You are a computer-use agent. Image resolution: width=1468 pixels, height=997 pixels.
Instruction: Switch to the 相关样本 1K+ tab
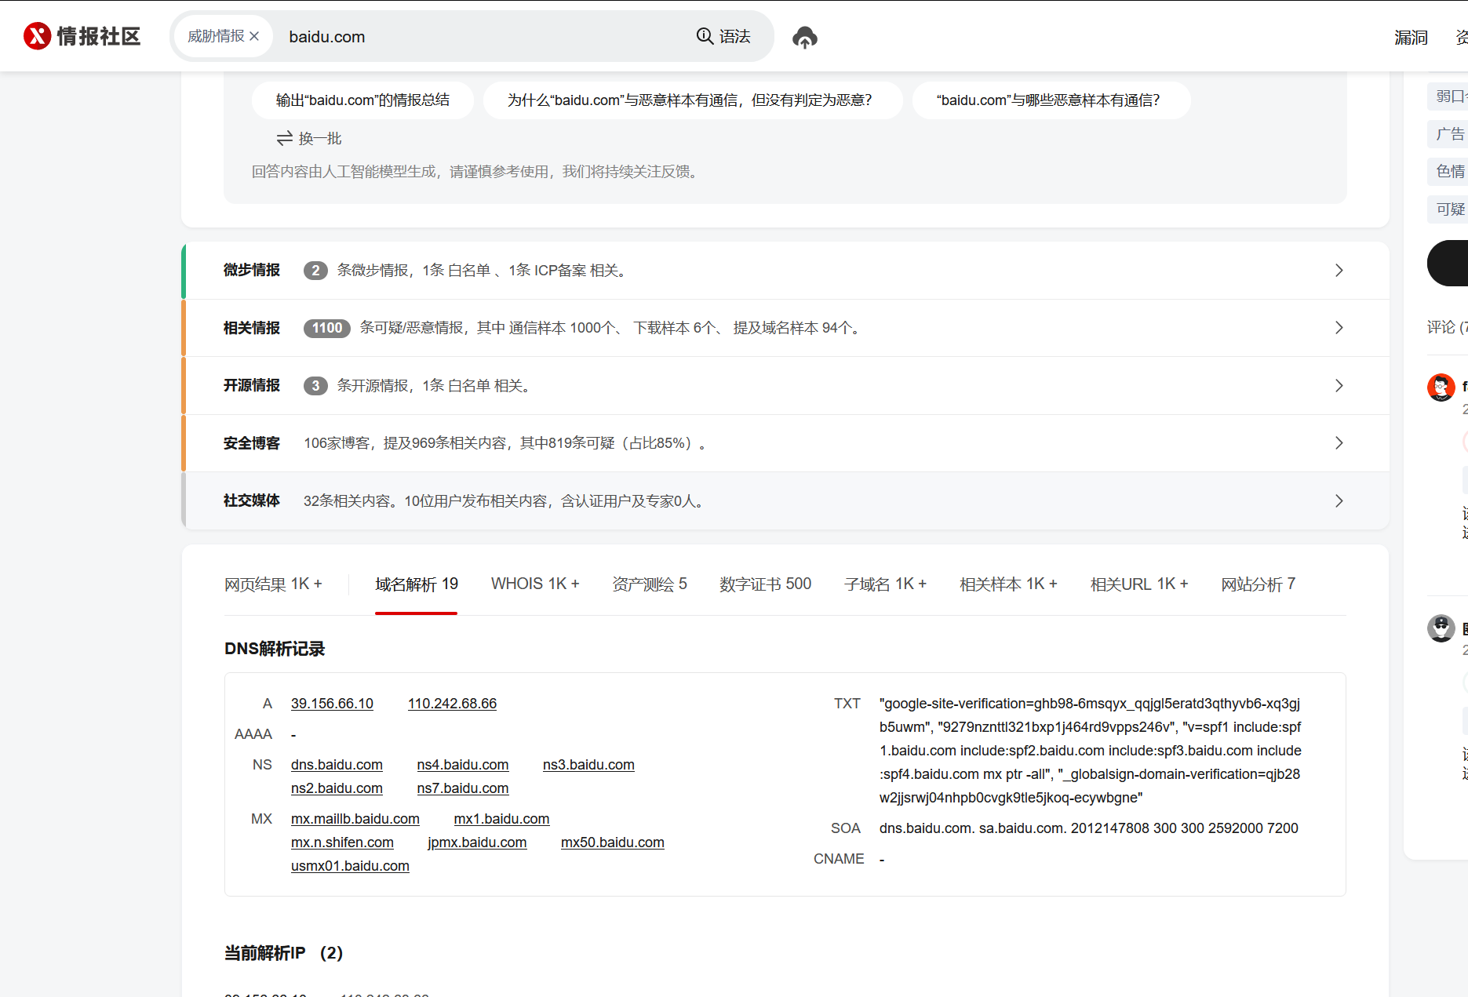[1009, 584]
